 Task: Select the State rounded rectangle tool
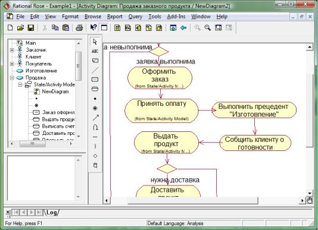point(95,80)
